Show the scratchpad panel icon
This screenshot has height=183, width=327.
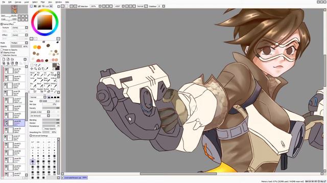tap(51, 7)
